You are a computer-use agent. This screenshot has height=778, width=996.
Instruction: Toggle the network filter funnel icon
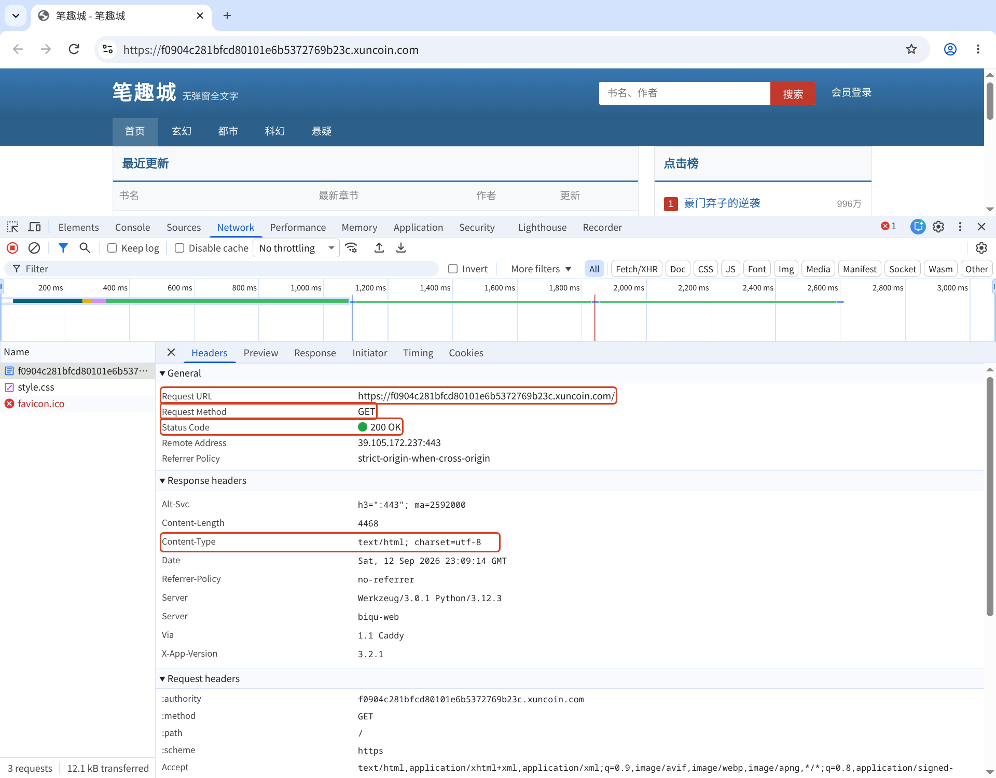(63, 248)
